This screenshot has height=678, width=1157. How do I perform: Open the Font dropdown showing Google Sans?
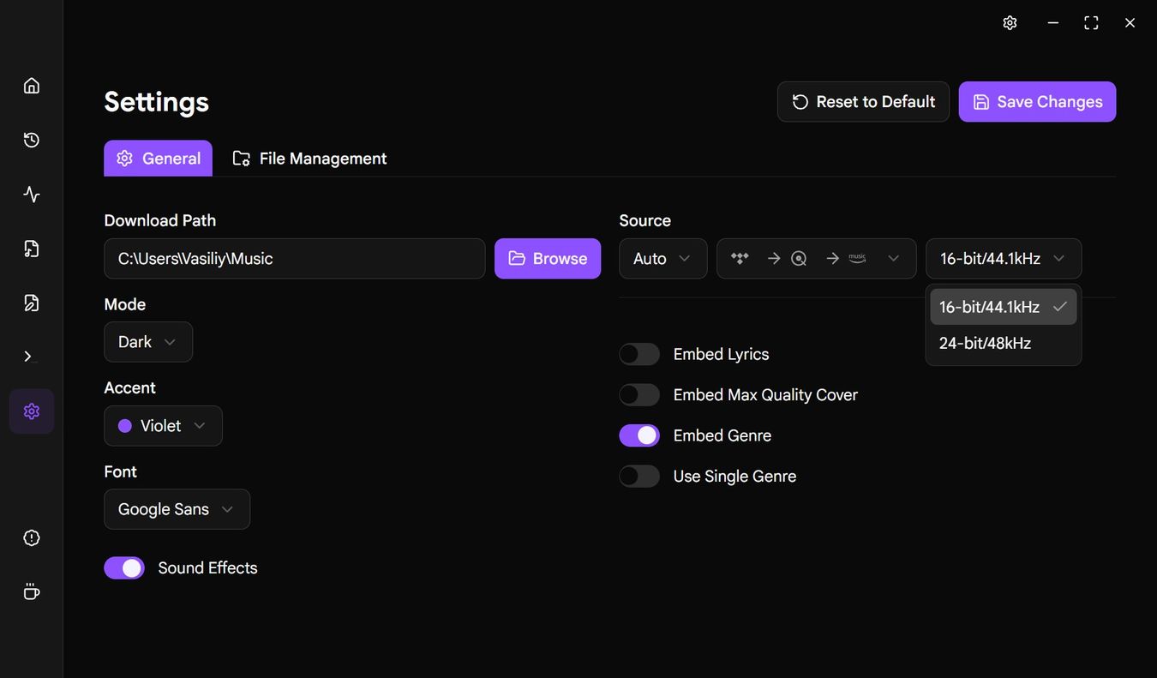(177, 508)
